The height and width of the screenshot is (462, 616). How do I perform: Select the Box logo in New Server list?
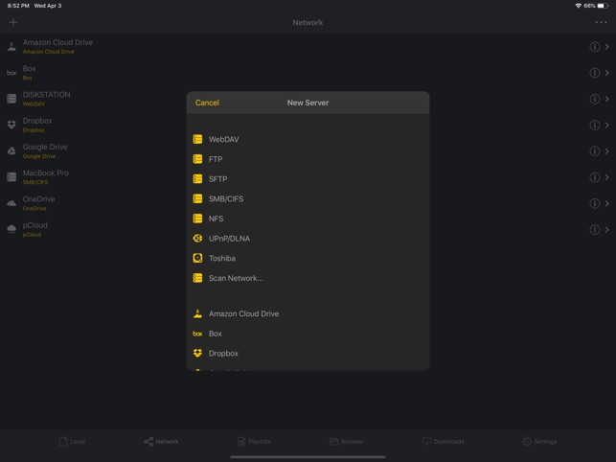point(197,334)
